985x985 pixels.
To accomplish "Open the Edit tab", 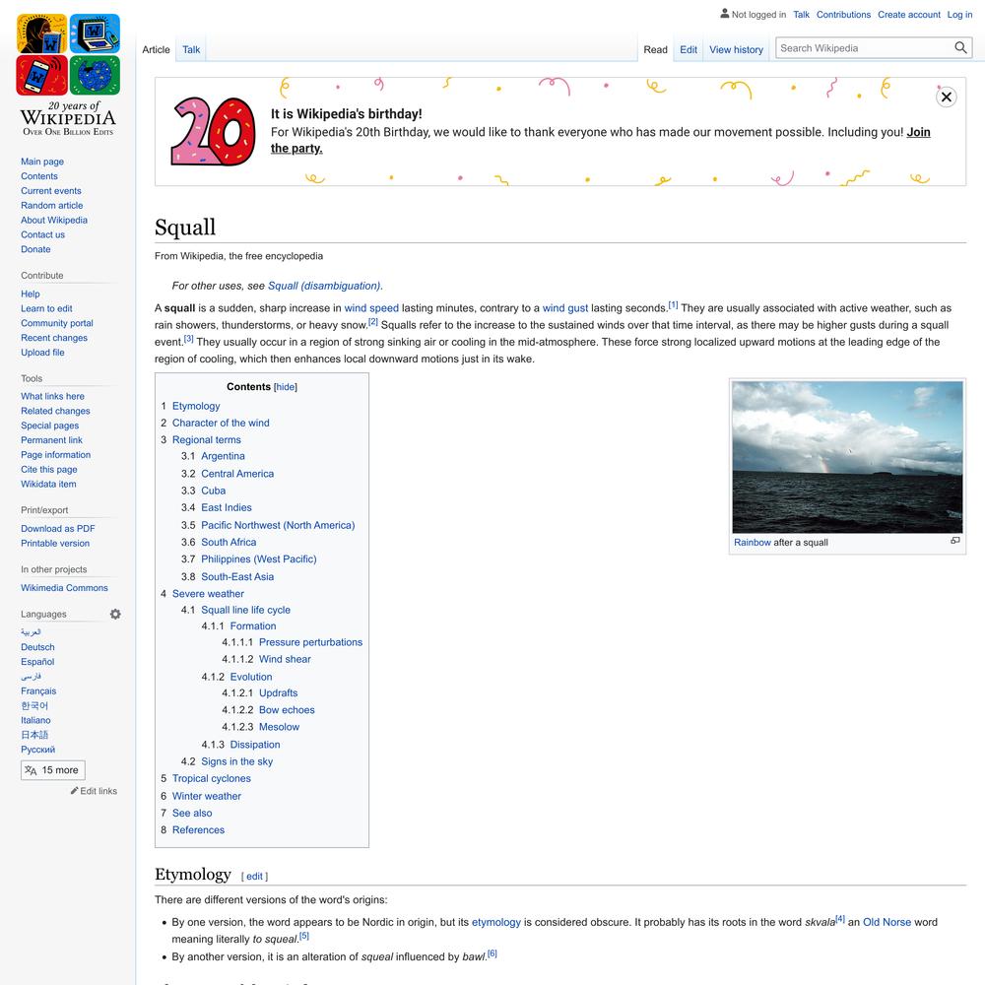I will click(689, 49).
